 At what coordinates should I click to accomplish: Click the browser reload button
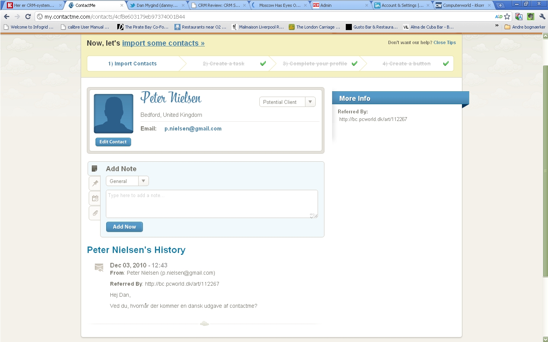[28, 16]
